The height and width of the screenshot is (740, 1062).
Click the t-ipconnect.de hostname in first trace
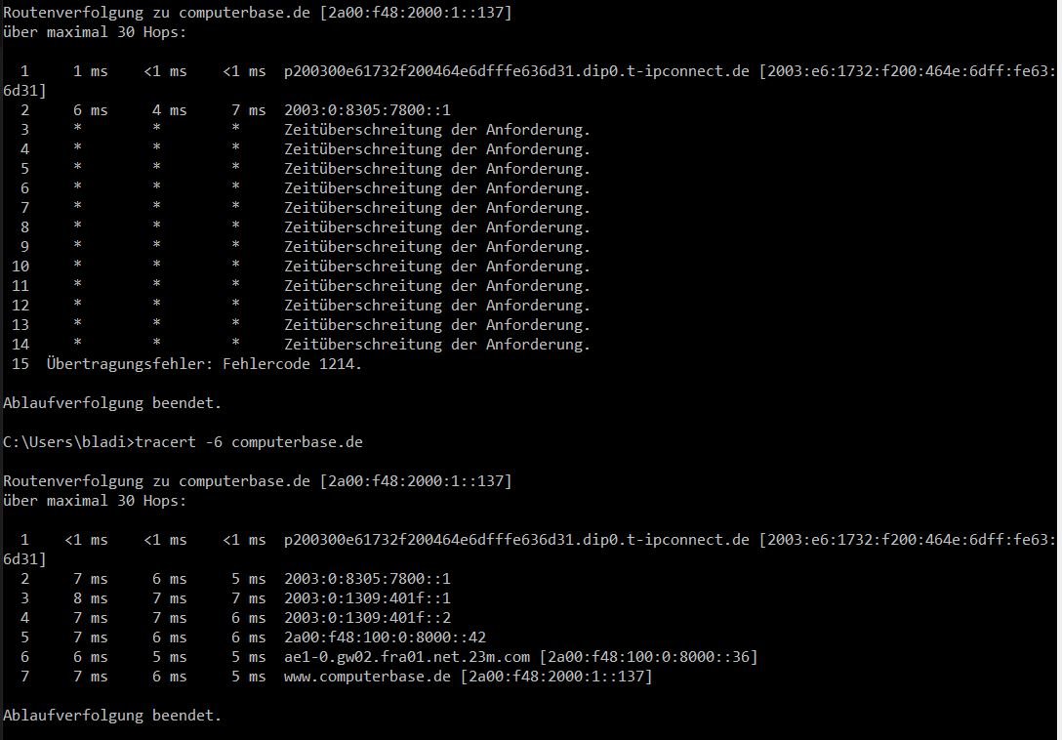click(516, 71)
